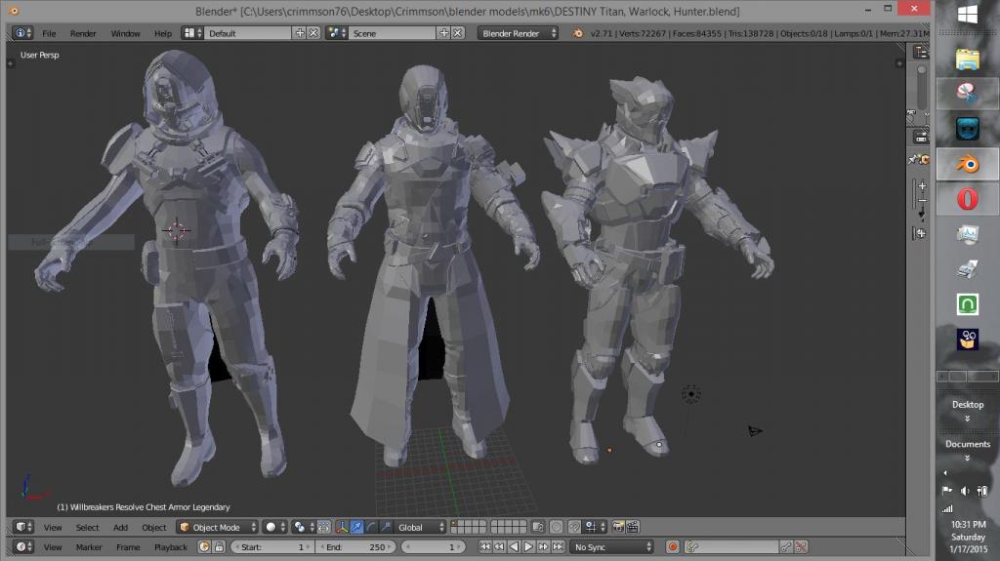
Task: Click the OpenGL render active viewport camera icon
Action: tap(617, 527)
